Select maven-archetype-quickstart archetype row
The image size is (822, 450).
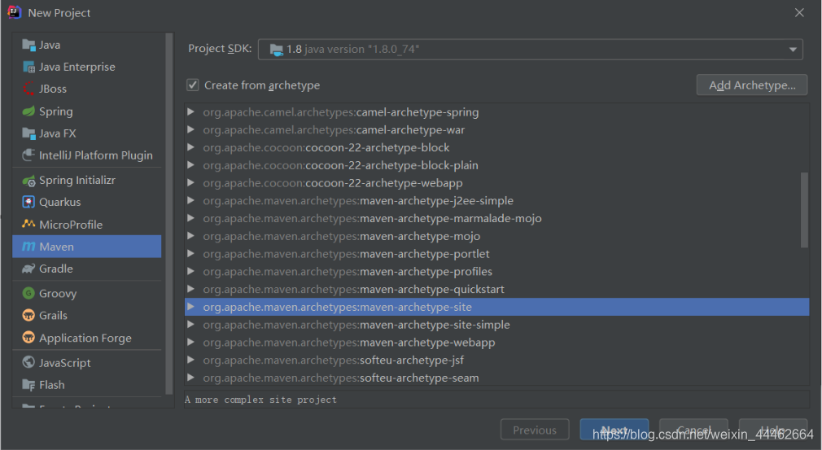496,289
